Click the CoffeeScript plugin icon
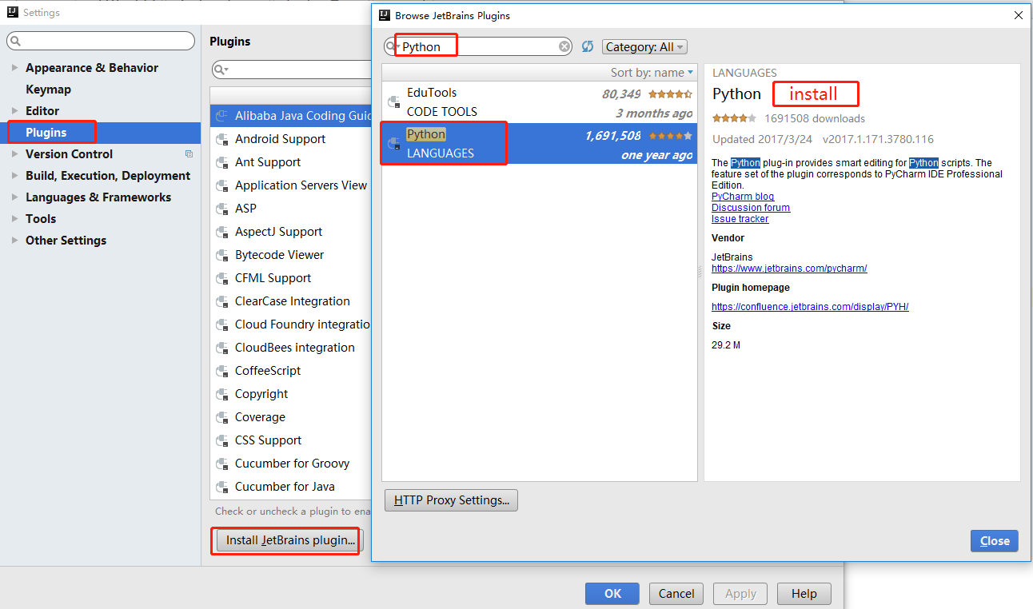Image resolution: width=1033 pixels, height=609 pixels. 223,371
